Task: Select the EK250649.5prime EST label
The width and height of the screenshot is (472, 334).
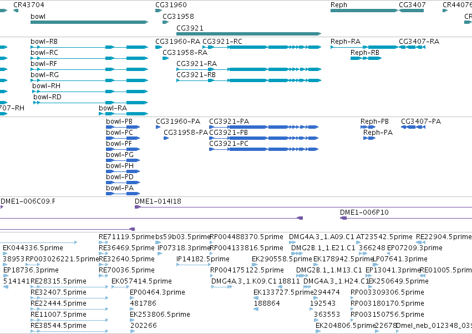Action: [x=399, y=282]
